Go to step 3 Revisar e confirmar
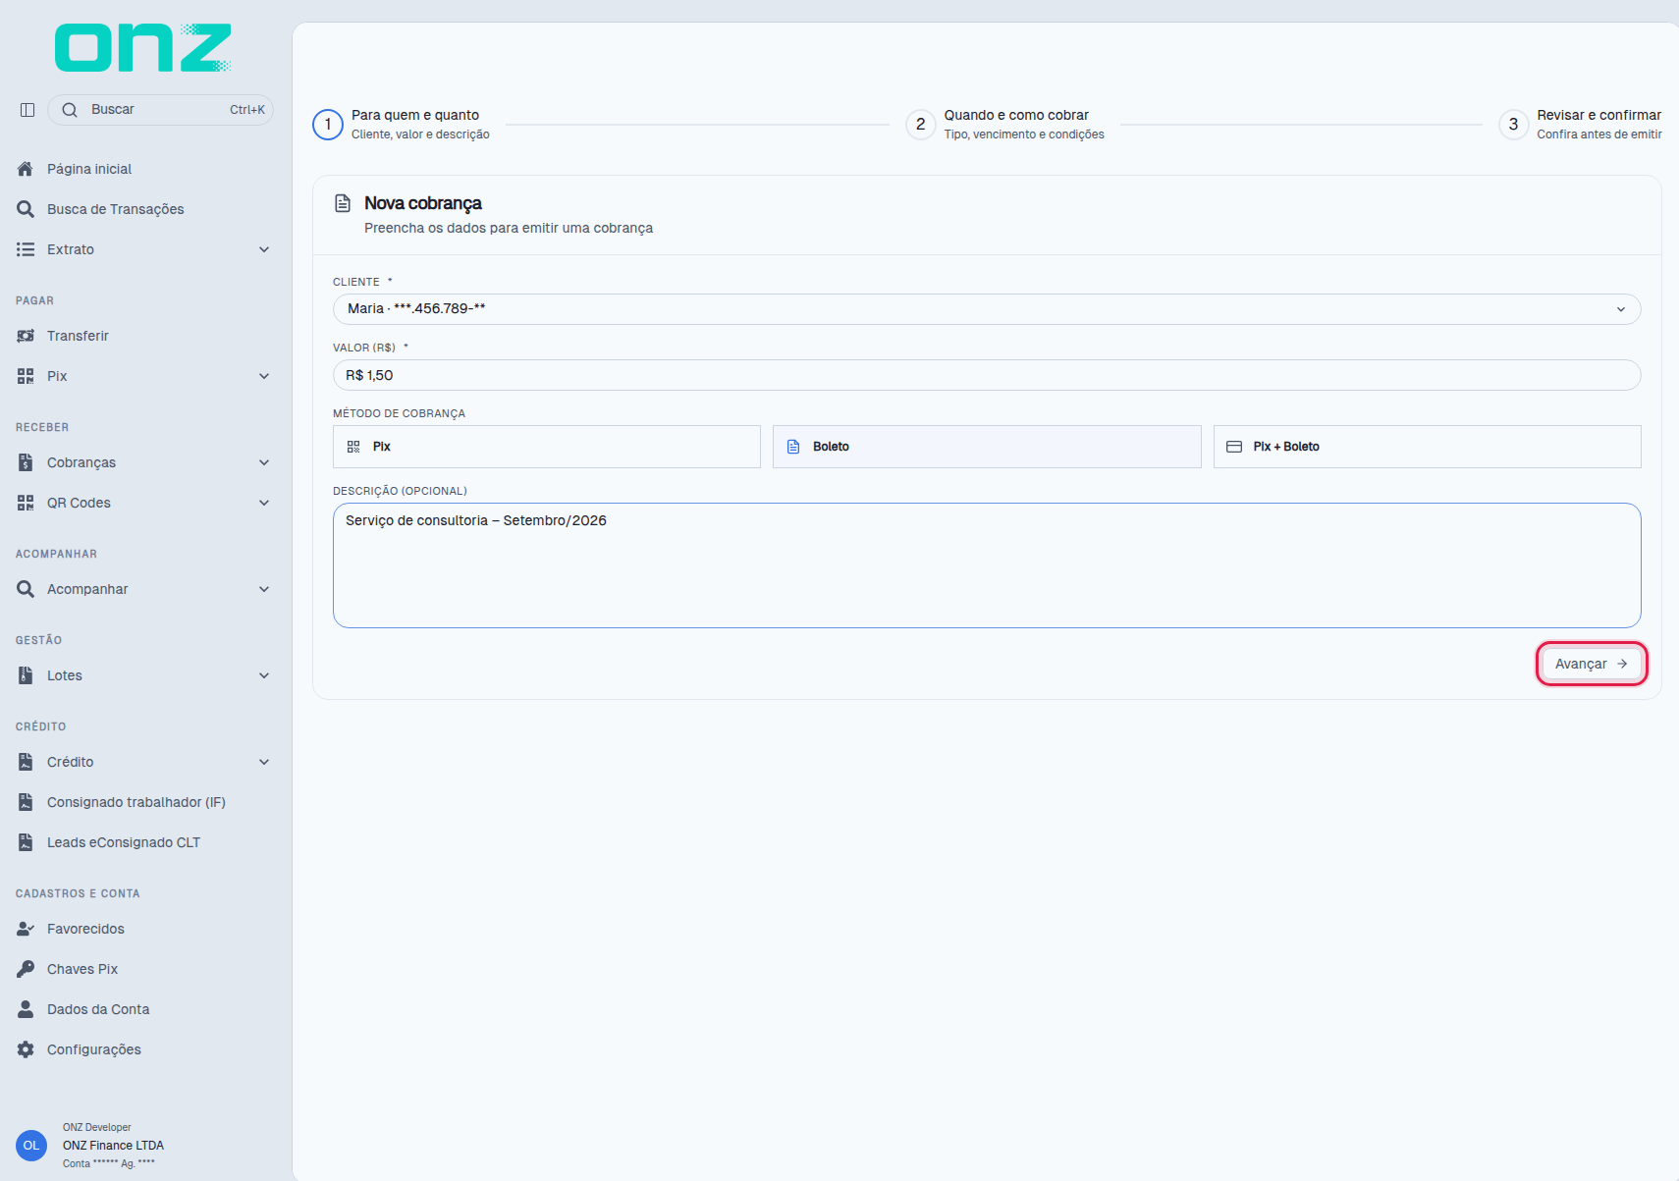1679x1181 pixels. coord(1581,125)
